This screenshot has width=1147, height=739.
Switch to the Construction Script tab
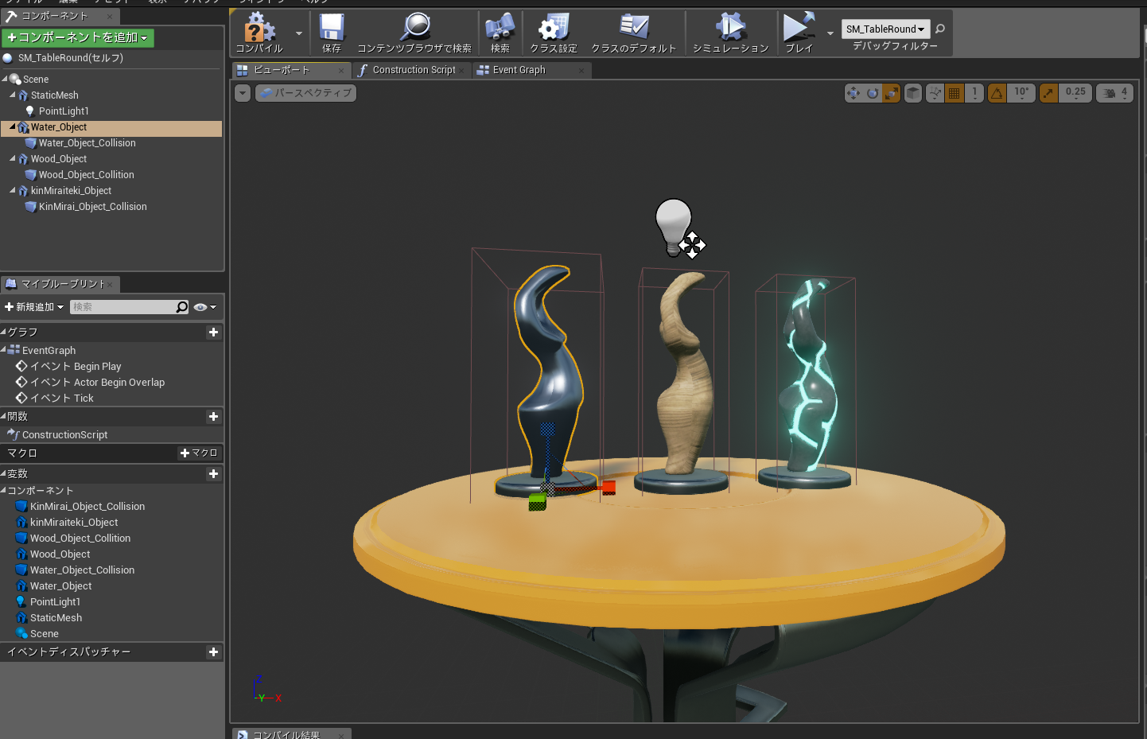413,70
